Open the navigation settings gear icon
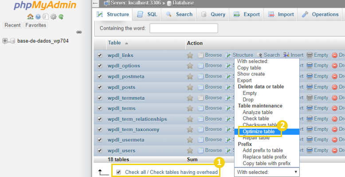 53,16
